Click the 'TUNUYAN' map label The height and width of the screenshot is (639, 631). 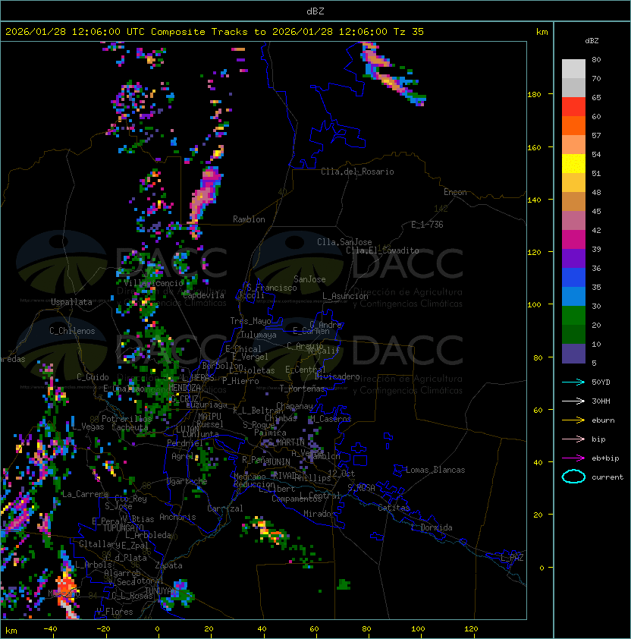162,590
